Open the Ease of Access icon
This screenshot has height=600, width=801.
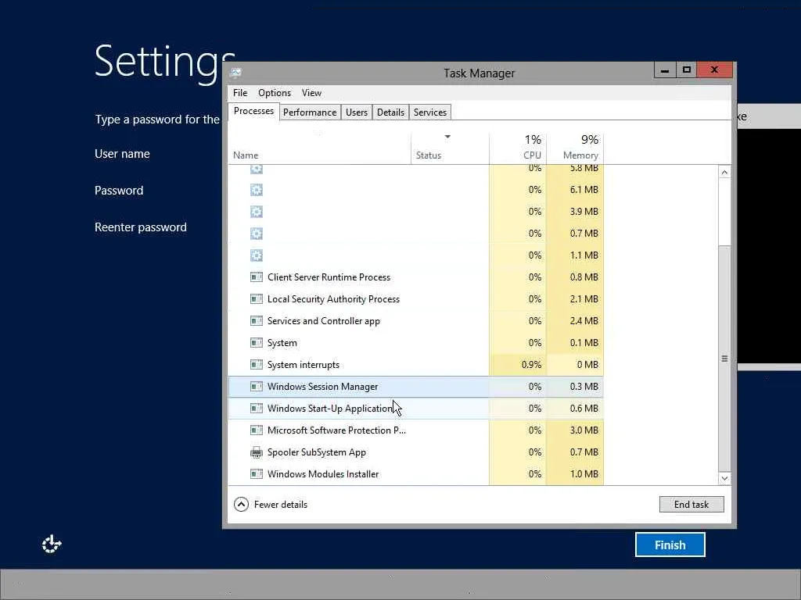click(52, 545)
